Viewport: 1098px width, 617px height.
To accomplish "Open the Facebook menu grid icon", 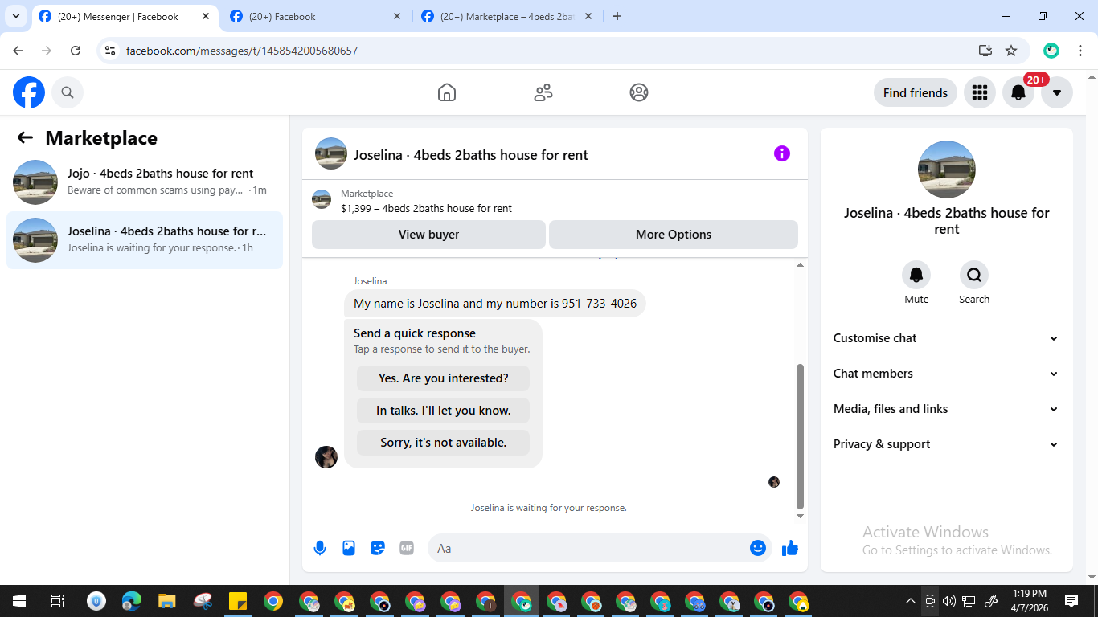I will (x=979, y=92).
